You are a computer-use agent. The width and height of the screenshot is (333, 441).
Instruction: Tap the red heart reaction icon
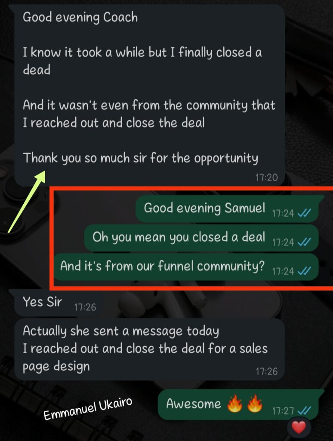(x=299, y=428)
